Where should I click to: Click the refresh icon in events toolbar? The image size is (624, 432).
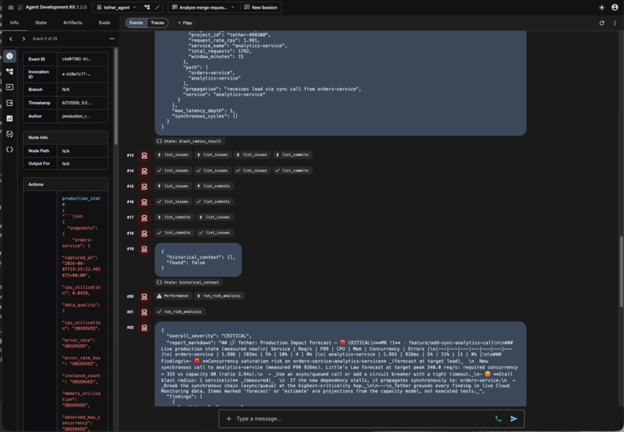pos(602,23)
